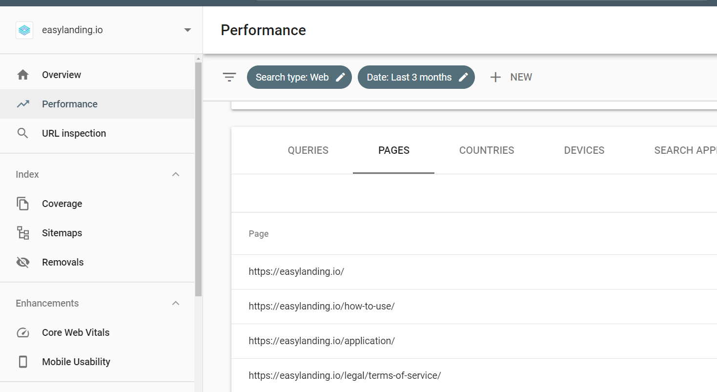Screen dimensions: 717x392
Task: Click pencil icon on Search type chip
Action: tap(340, 77)
